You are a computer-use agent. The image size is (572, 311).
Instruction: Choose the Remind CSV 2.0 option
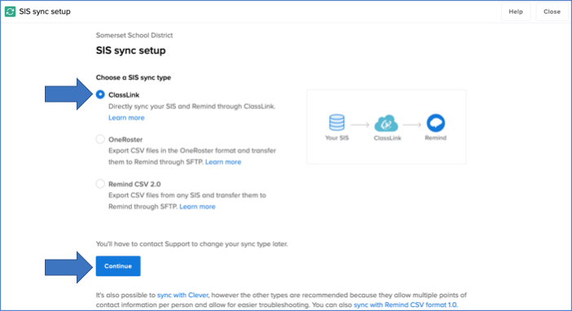point(100,184)
